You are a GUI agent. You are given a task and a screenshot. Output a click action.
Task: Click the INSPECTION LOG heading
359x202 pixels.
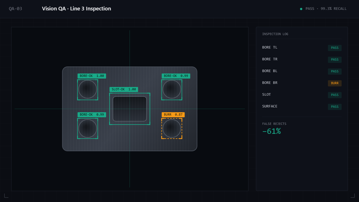275,34
